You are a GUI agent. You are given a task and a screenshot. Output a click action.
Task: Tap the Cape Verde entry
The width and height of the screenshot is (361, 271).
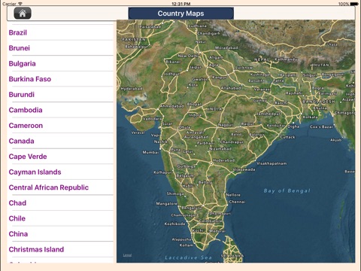click(60, 157)
